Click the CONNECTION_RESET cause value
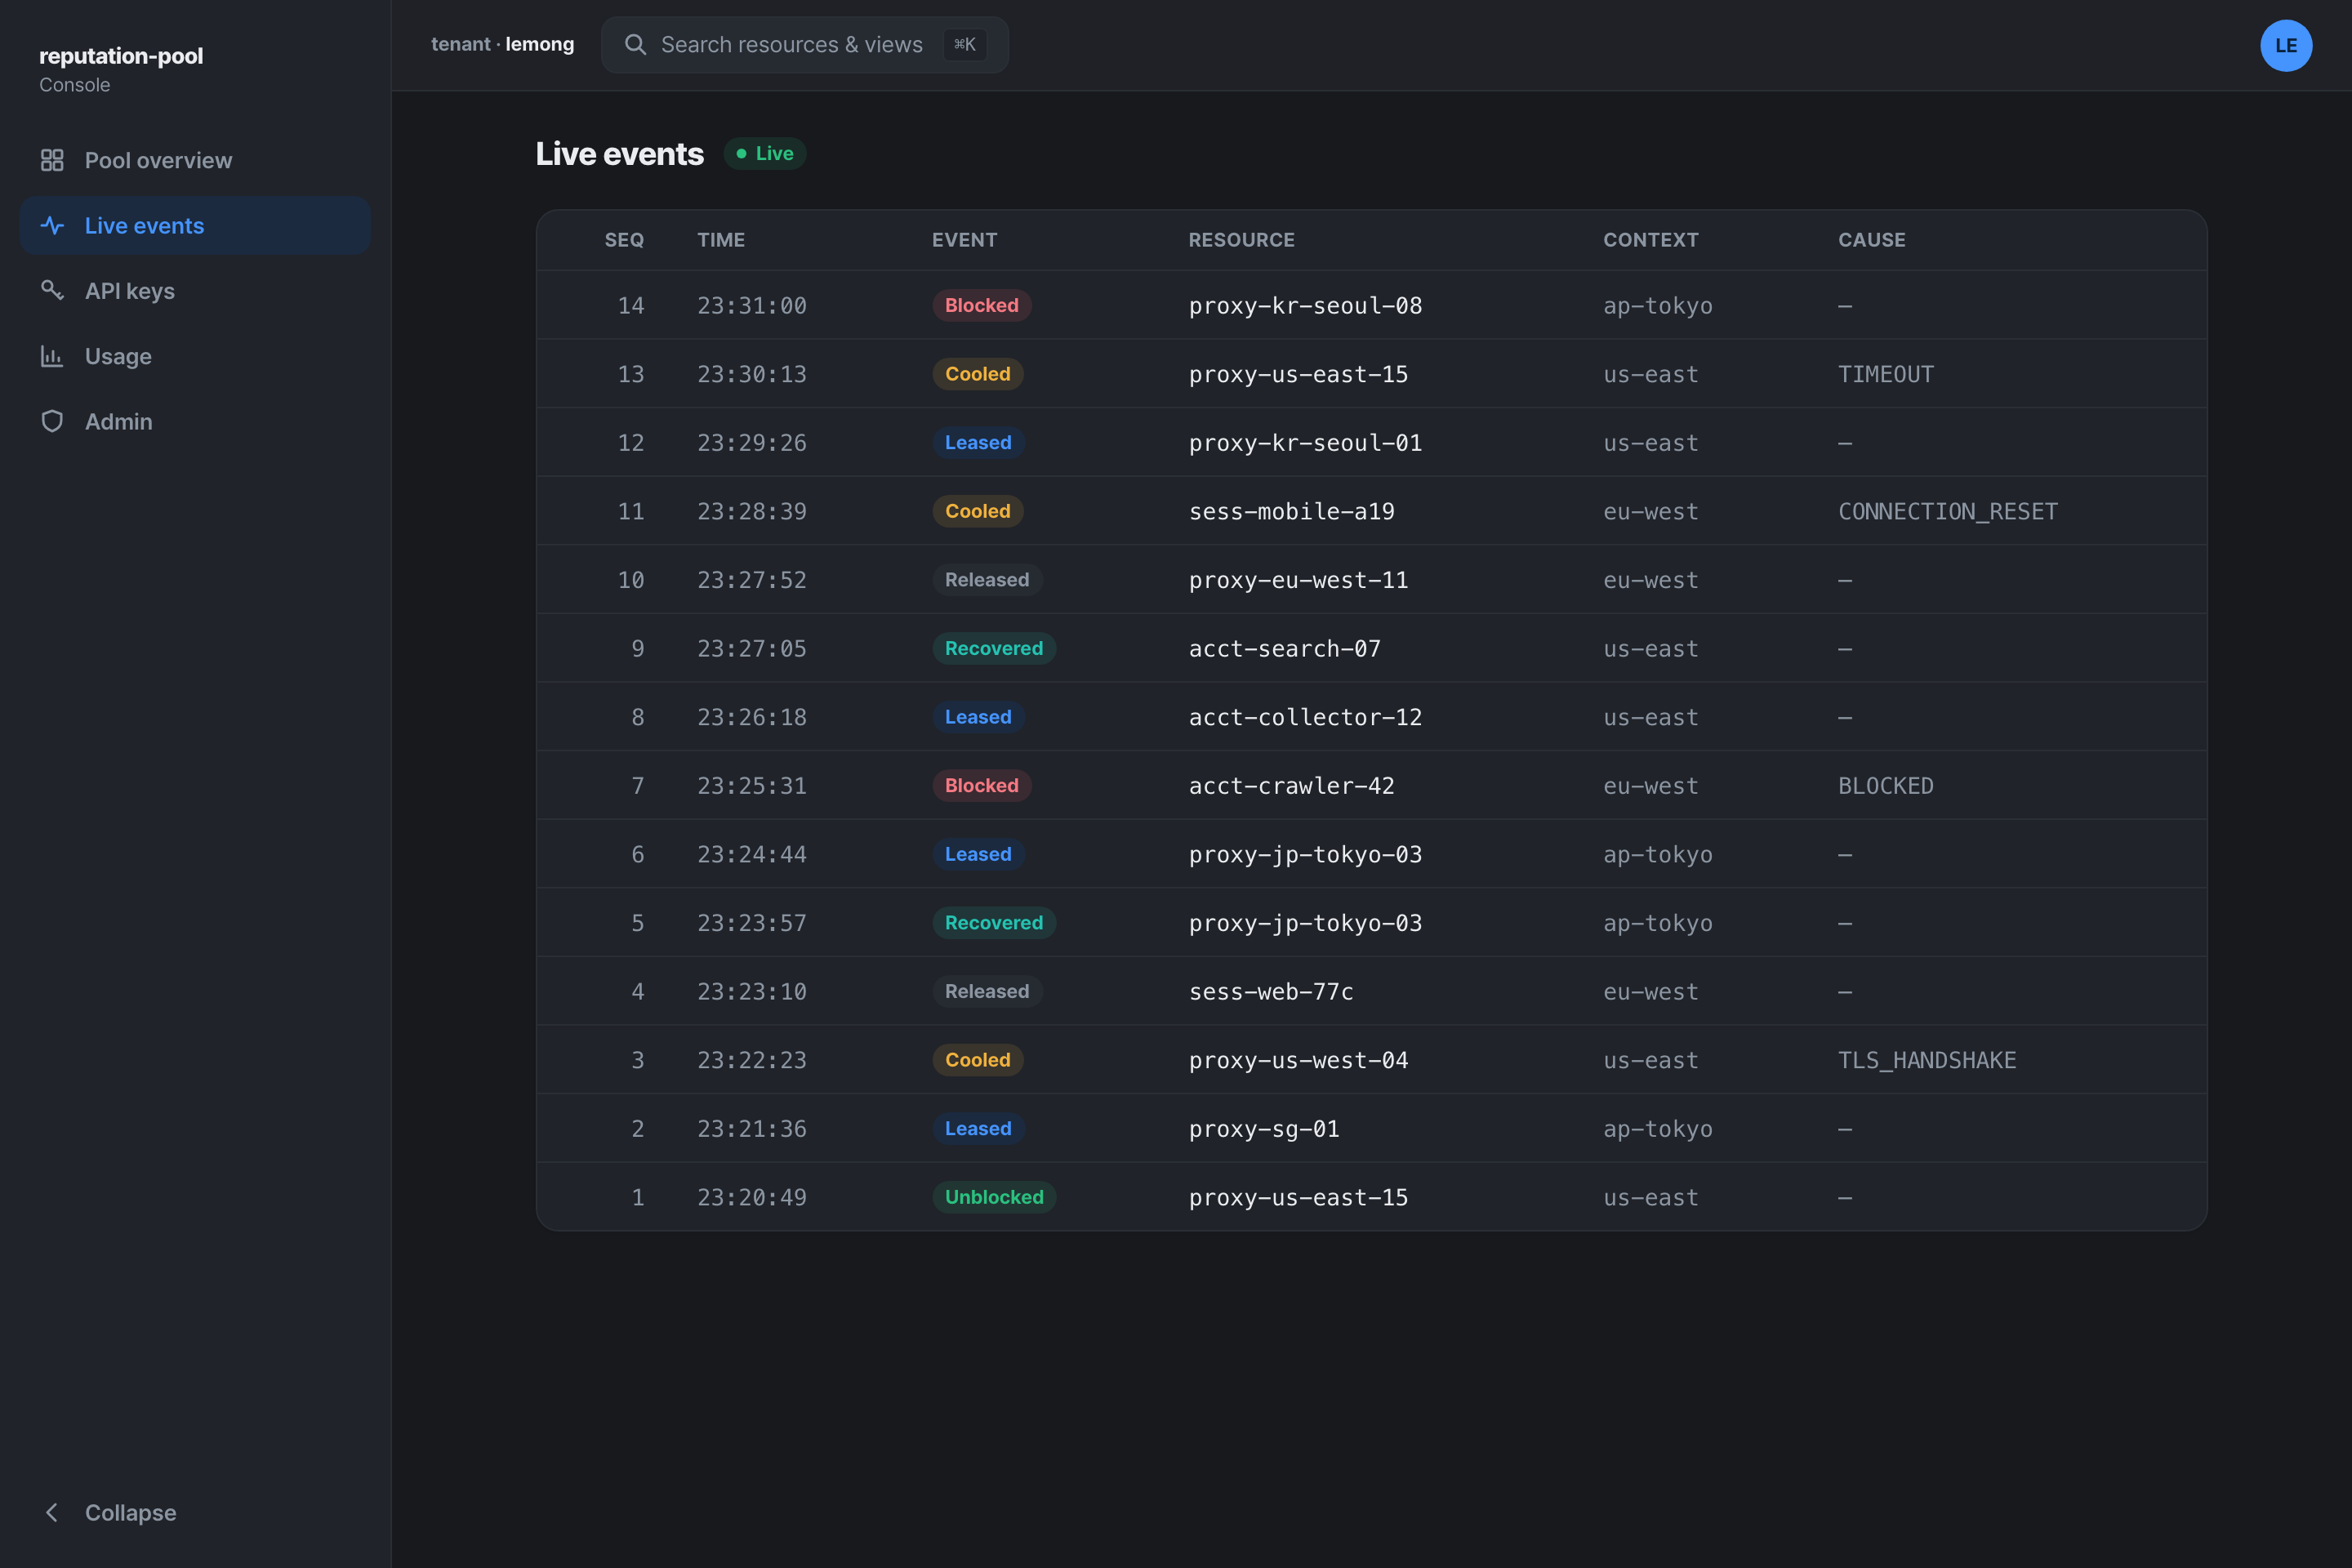 pos(1948,511)
